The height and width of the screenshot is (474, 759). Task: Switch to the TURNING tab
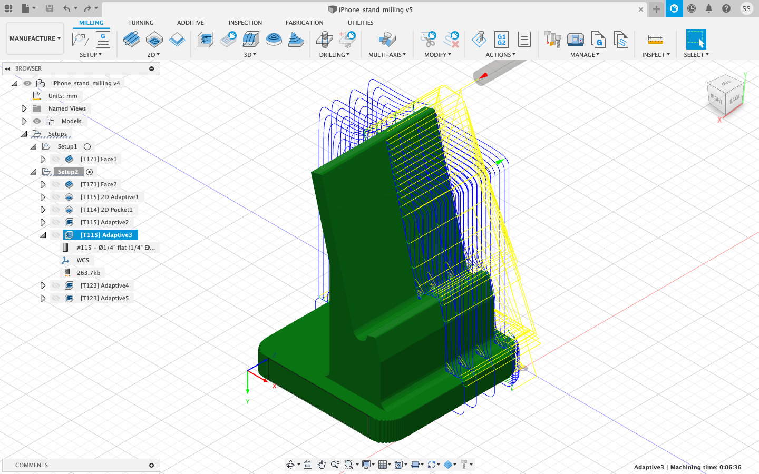point(141,22)
